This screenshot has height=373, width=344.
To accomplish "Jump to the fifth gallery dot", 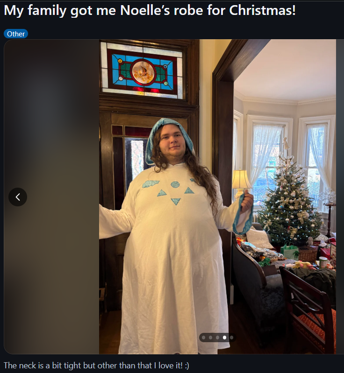I will coord(231,338).
